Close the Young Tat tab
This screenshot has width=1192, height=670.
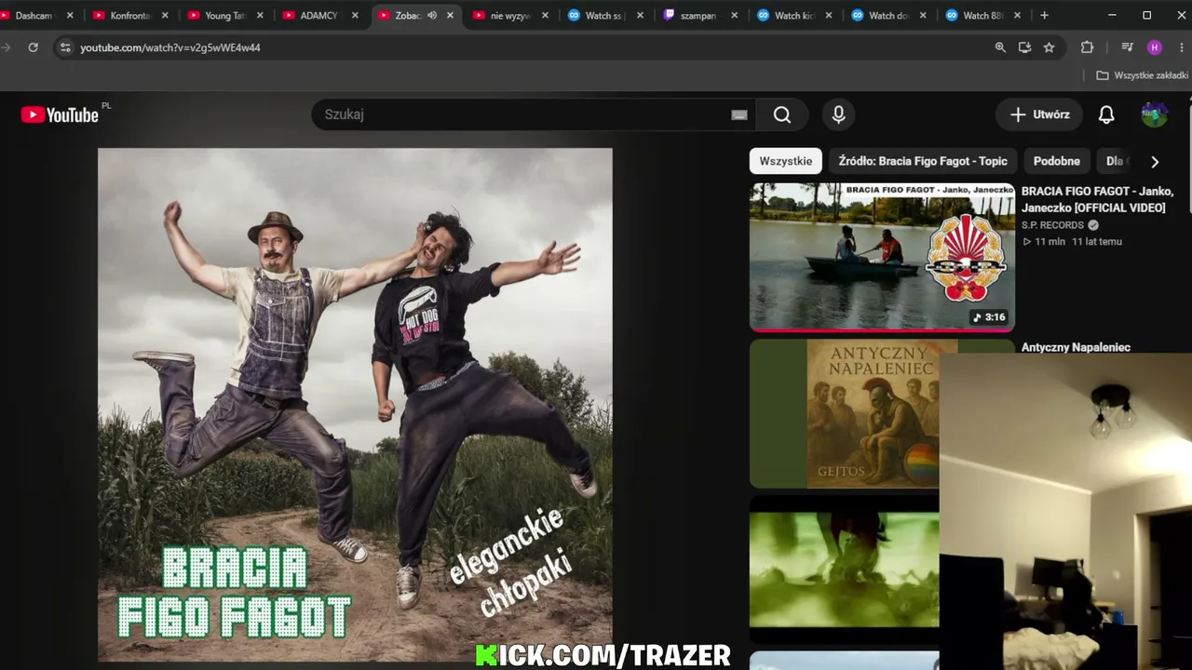(x=260, y=15)
